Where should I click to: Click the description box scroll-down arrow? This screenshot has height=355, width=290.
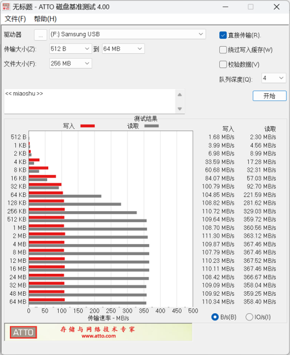(x=180, y=108)
